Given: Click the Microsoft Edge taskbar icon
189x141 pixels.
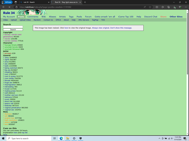Looking at the screenshot, I should [61, 138].
